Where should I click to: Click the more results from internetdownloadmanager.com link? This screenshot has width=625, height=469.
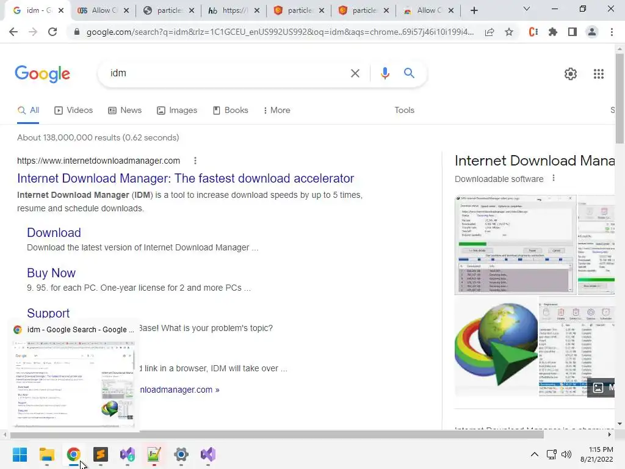point(179,390)
